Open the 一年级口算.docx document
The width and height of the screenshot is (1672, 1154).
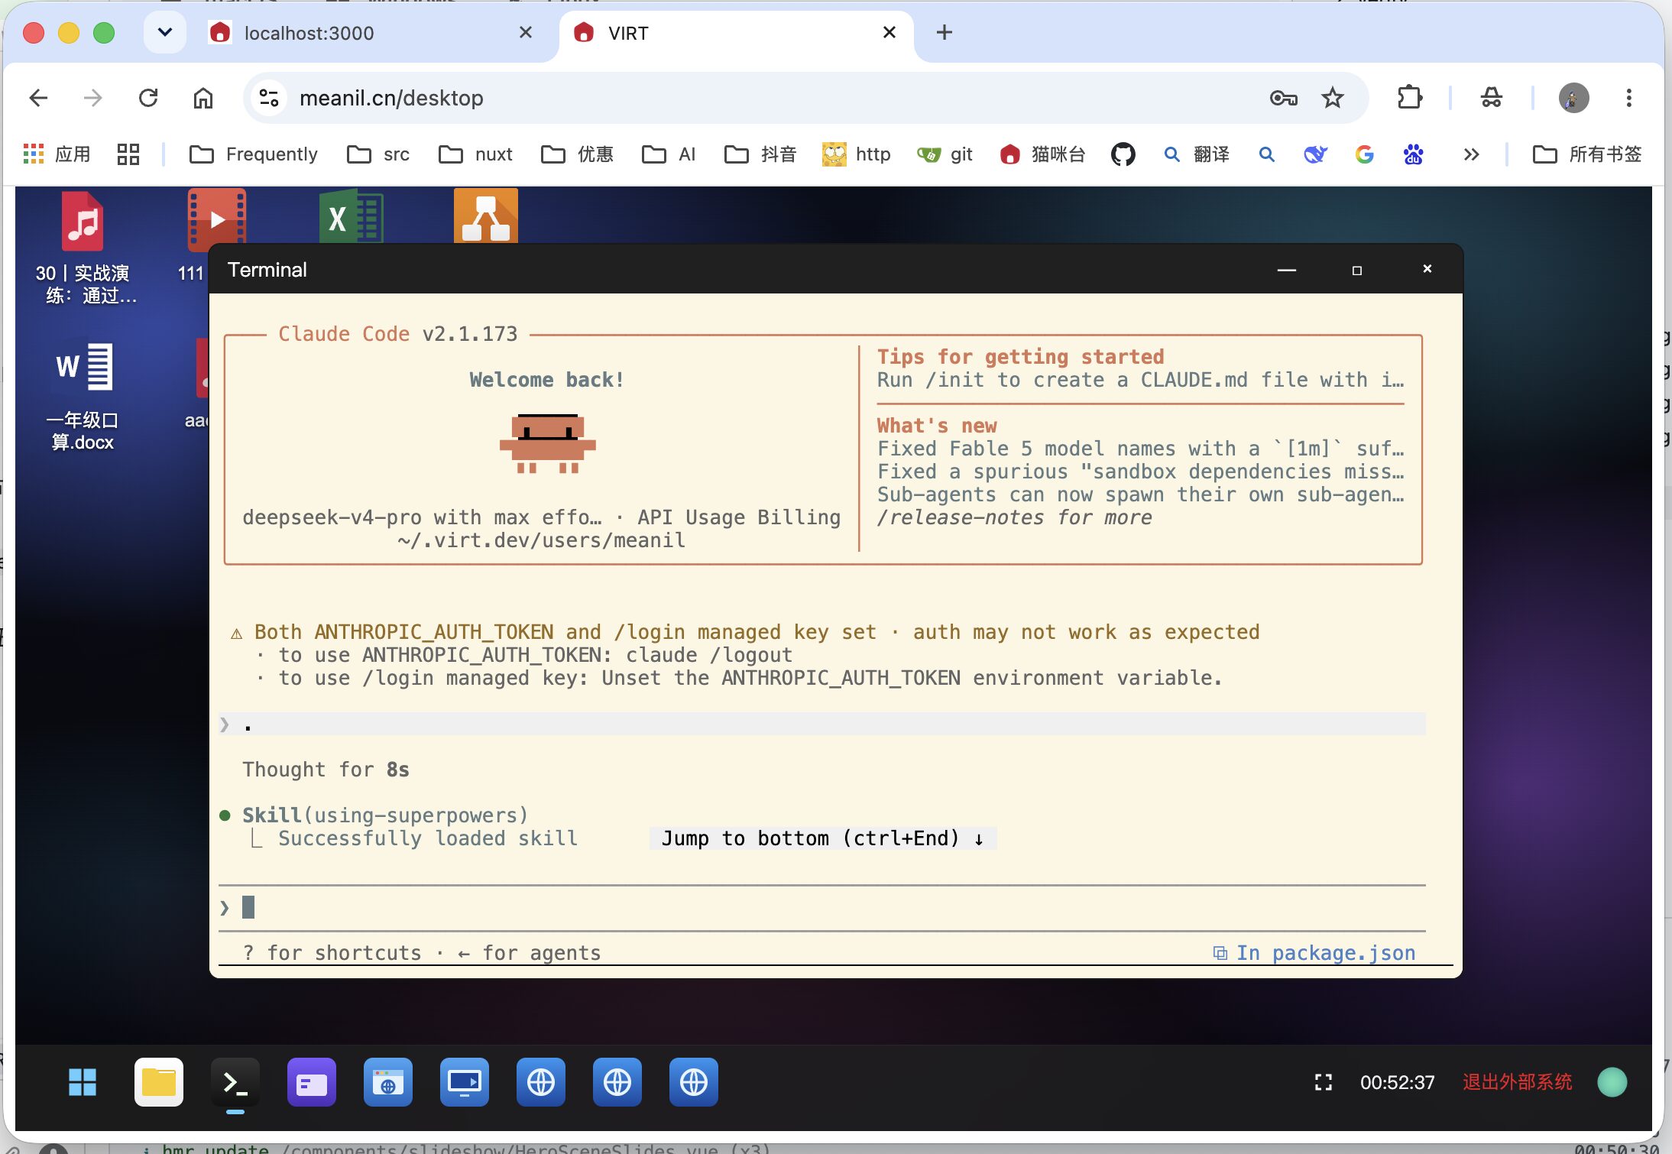coord(83,396)
